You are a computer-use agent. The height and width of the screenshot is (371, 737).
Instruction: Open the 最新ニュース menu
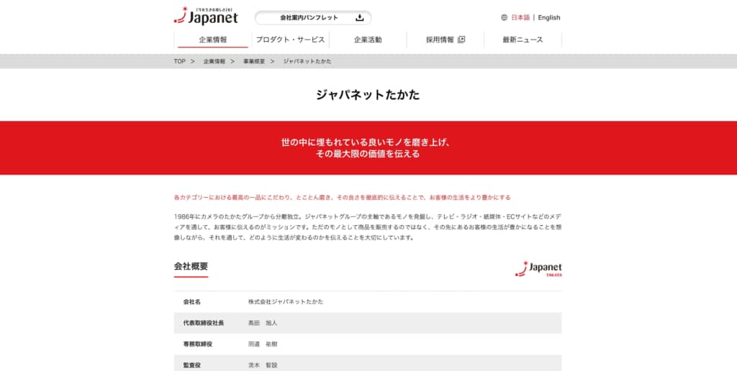523,40
